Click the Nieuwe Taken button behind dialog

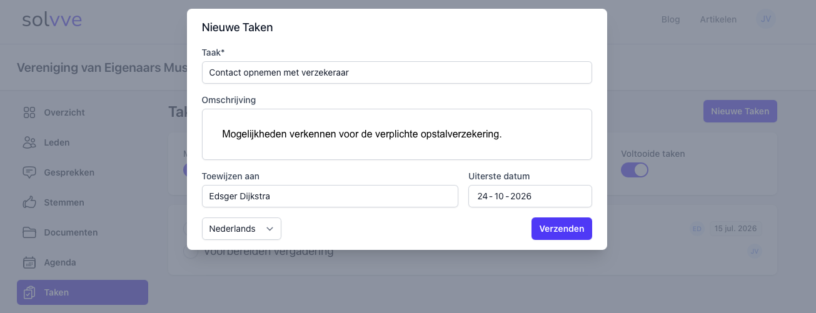pyautogui.click(x=740, y=111)
